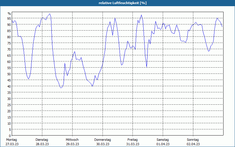Click the y-axis value 40
The width and height of the screenshot is (235, 147).
(x=9, y=86)
